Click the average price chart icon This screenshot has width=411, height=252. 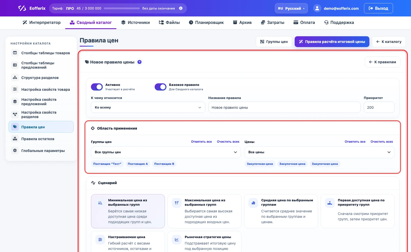click(253, 203)
